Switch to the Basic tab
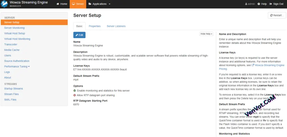 click(x=79, y=26)
